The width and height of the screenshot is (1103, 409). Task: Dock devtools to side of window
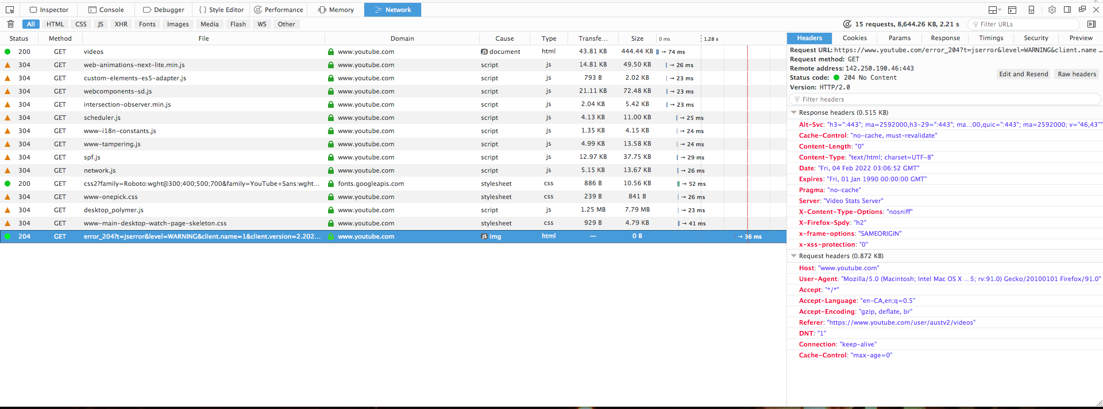(1067, 10)
